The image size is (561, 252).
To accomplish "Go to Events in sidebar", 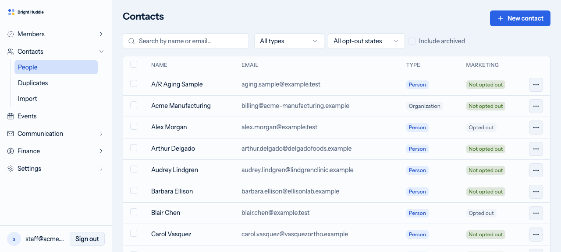I will [x=56, y=116].
